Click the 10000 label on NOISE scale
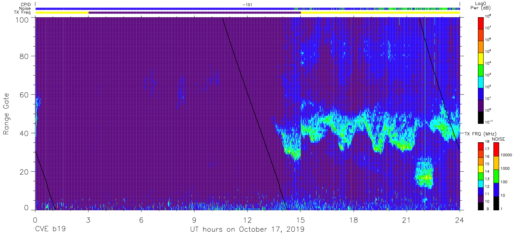The height and width of the screenshot is (238, 517). tap(506, 155)
